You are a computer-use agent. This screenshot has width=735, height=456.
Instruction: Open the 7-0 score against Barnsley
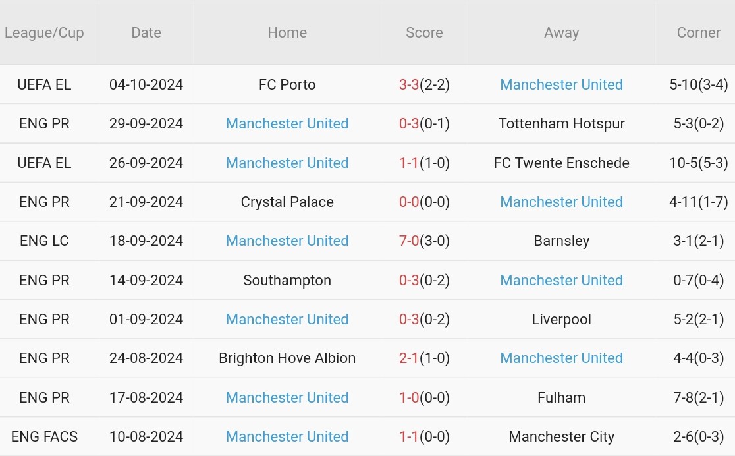409,241
